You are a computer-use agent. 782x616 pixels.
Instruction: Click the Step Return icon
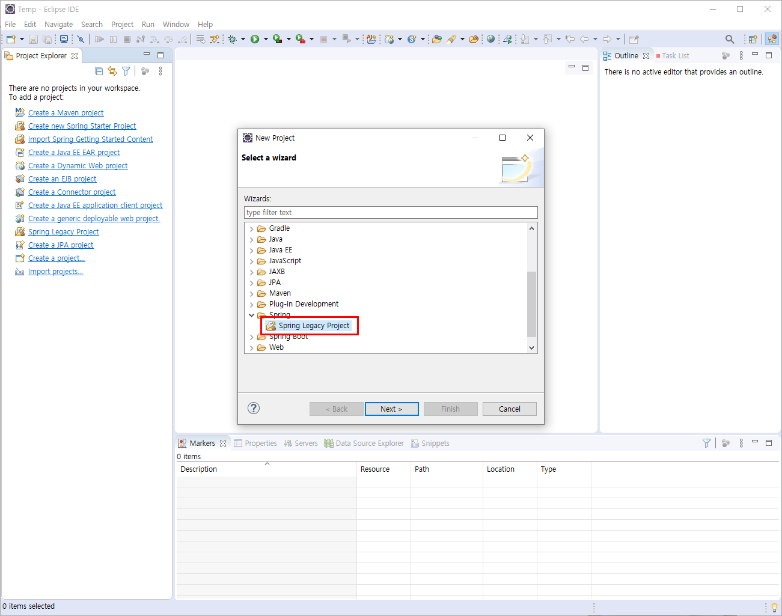pyautogui.click(x=182, y=39)
